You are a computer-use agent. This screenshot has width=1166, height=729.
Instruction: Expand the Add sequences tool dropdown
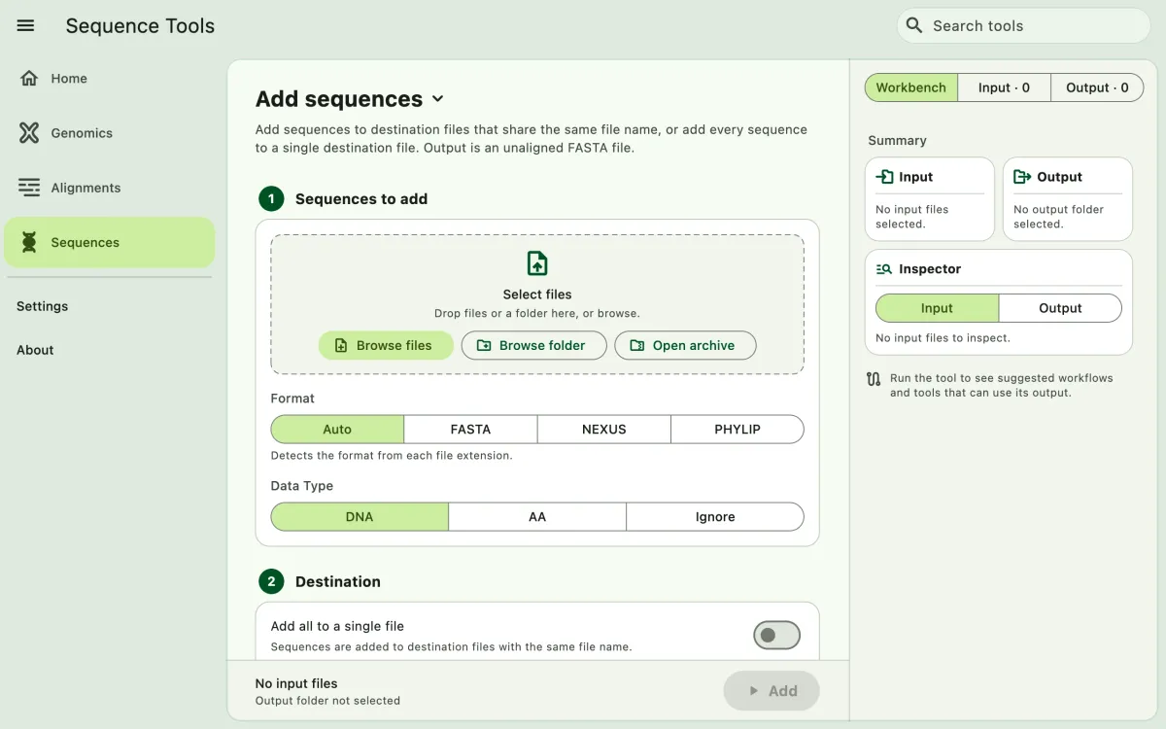[x=437, y=99]
